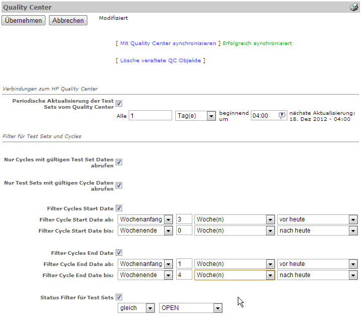The height and width of the screenshot is (316, 361).
Task: Uncheck the Filter Cycles Start Date checkbox
Action: coord(119,208)
